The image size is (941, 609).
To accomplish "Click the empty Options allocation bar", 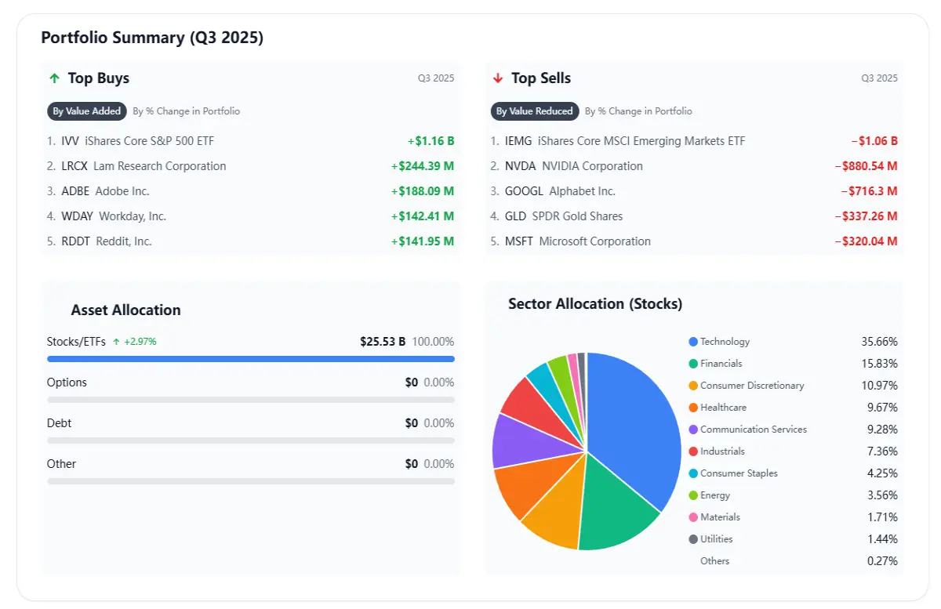I will (251, 400).
